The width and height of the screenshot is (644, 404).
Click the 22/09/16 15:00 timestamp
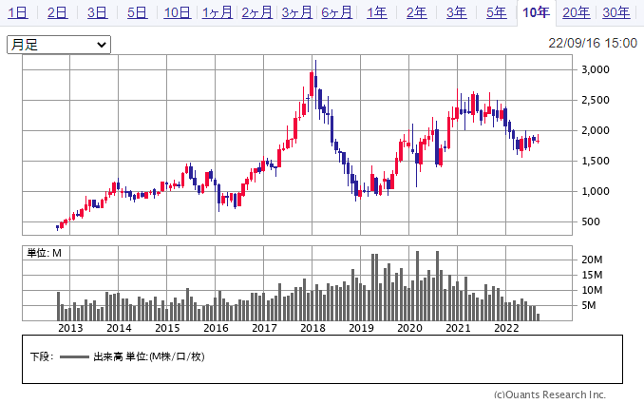coord(593,43)
